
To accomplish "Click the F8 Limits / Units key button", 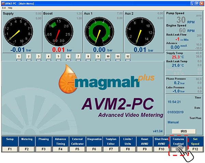I will (128, 149).
